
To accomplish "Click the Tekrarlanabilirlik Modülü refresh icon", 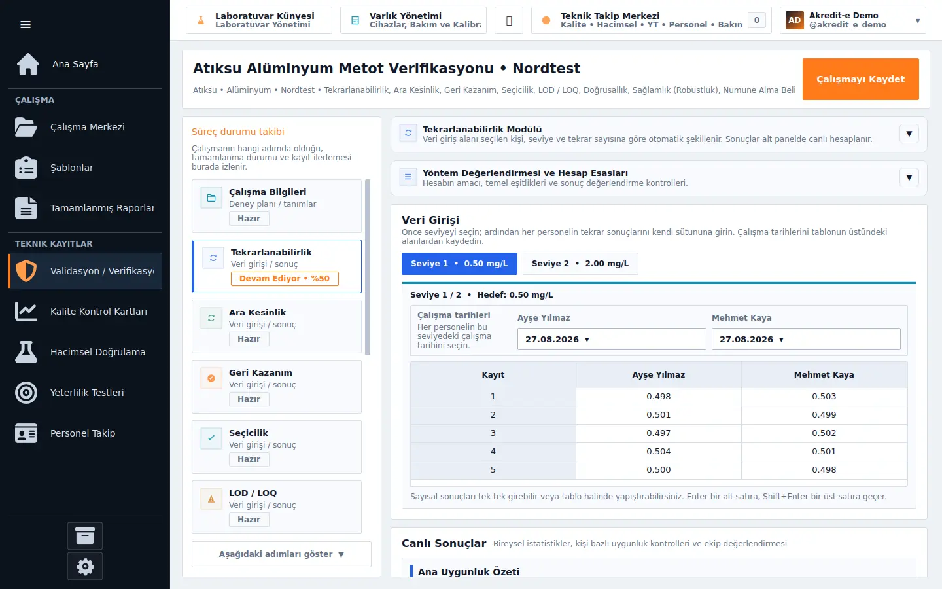I will tap(408, 133).
